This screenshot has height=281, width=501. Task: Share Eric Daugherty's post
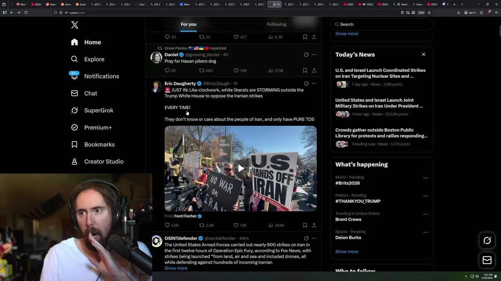coord(314,225)
